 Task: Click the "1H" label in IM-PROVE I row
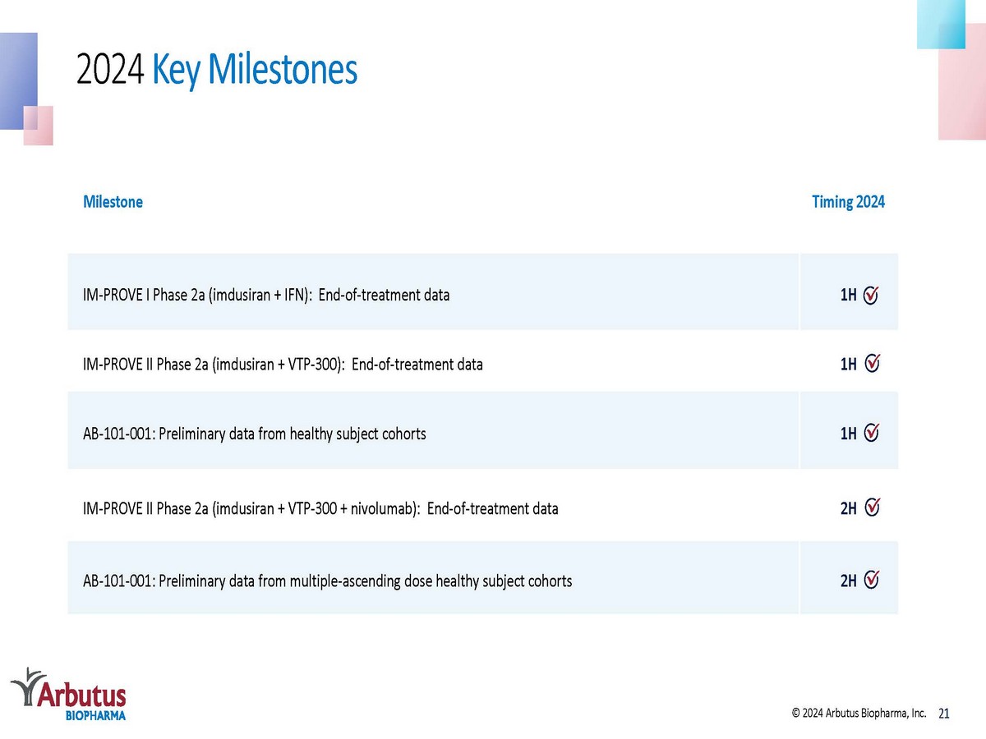click(x=848, y=295)
